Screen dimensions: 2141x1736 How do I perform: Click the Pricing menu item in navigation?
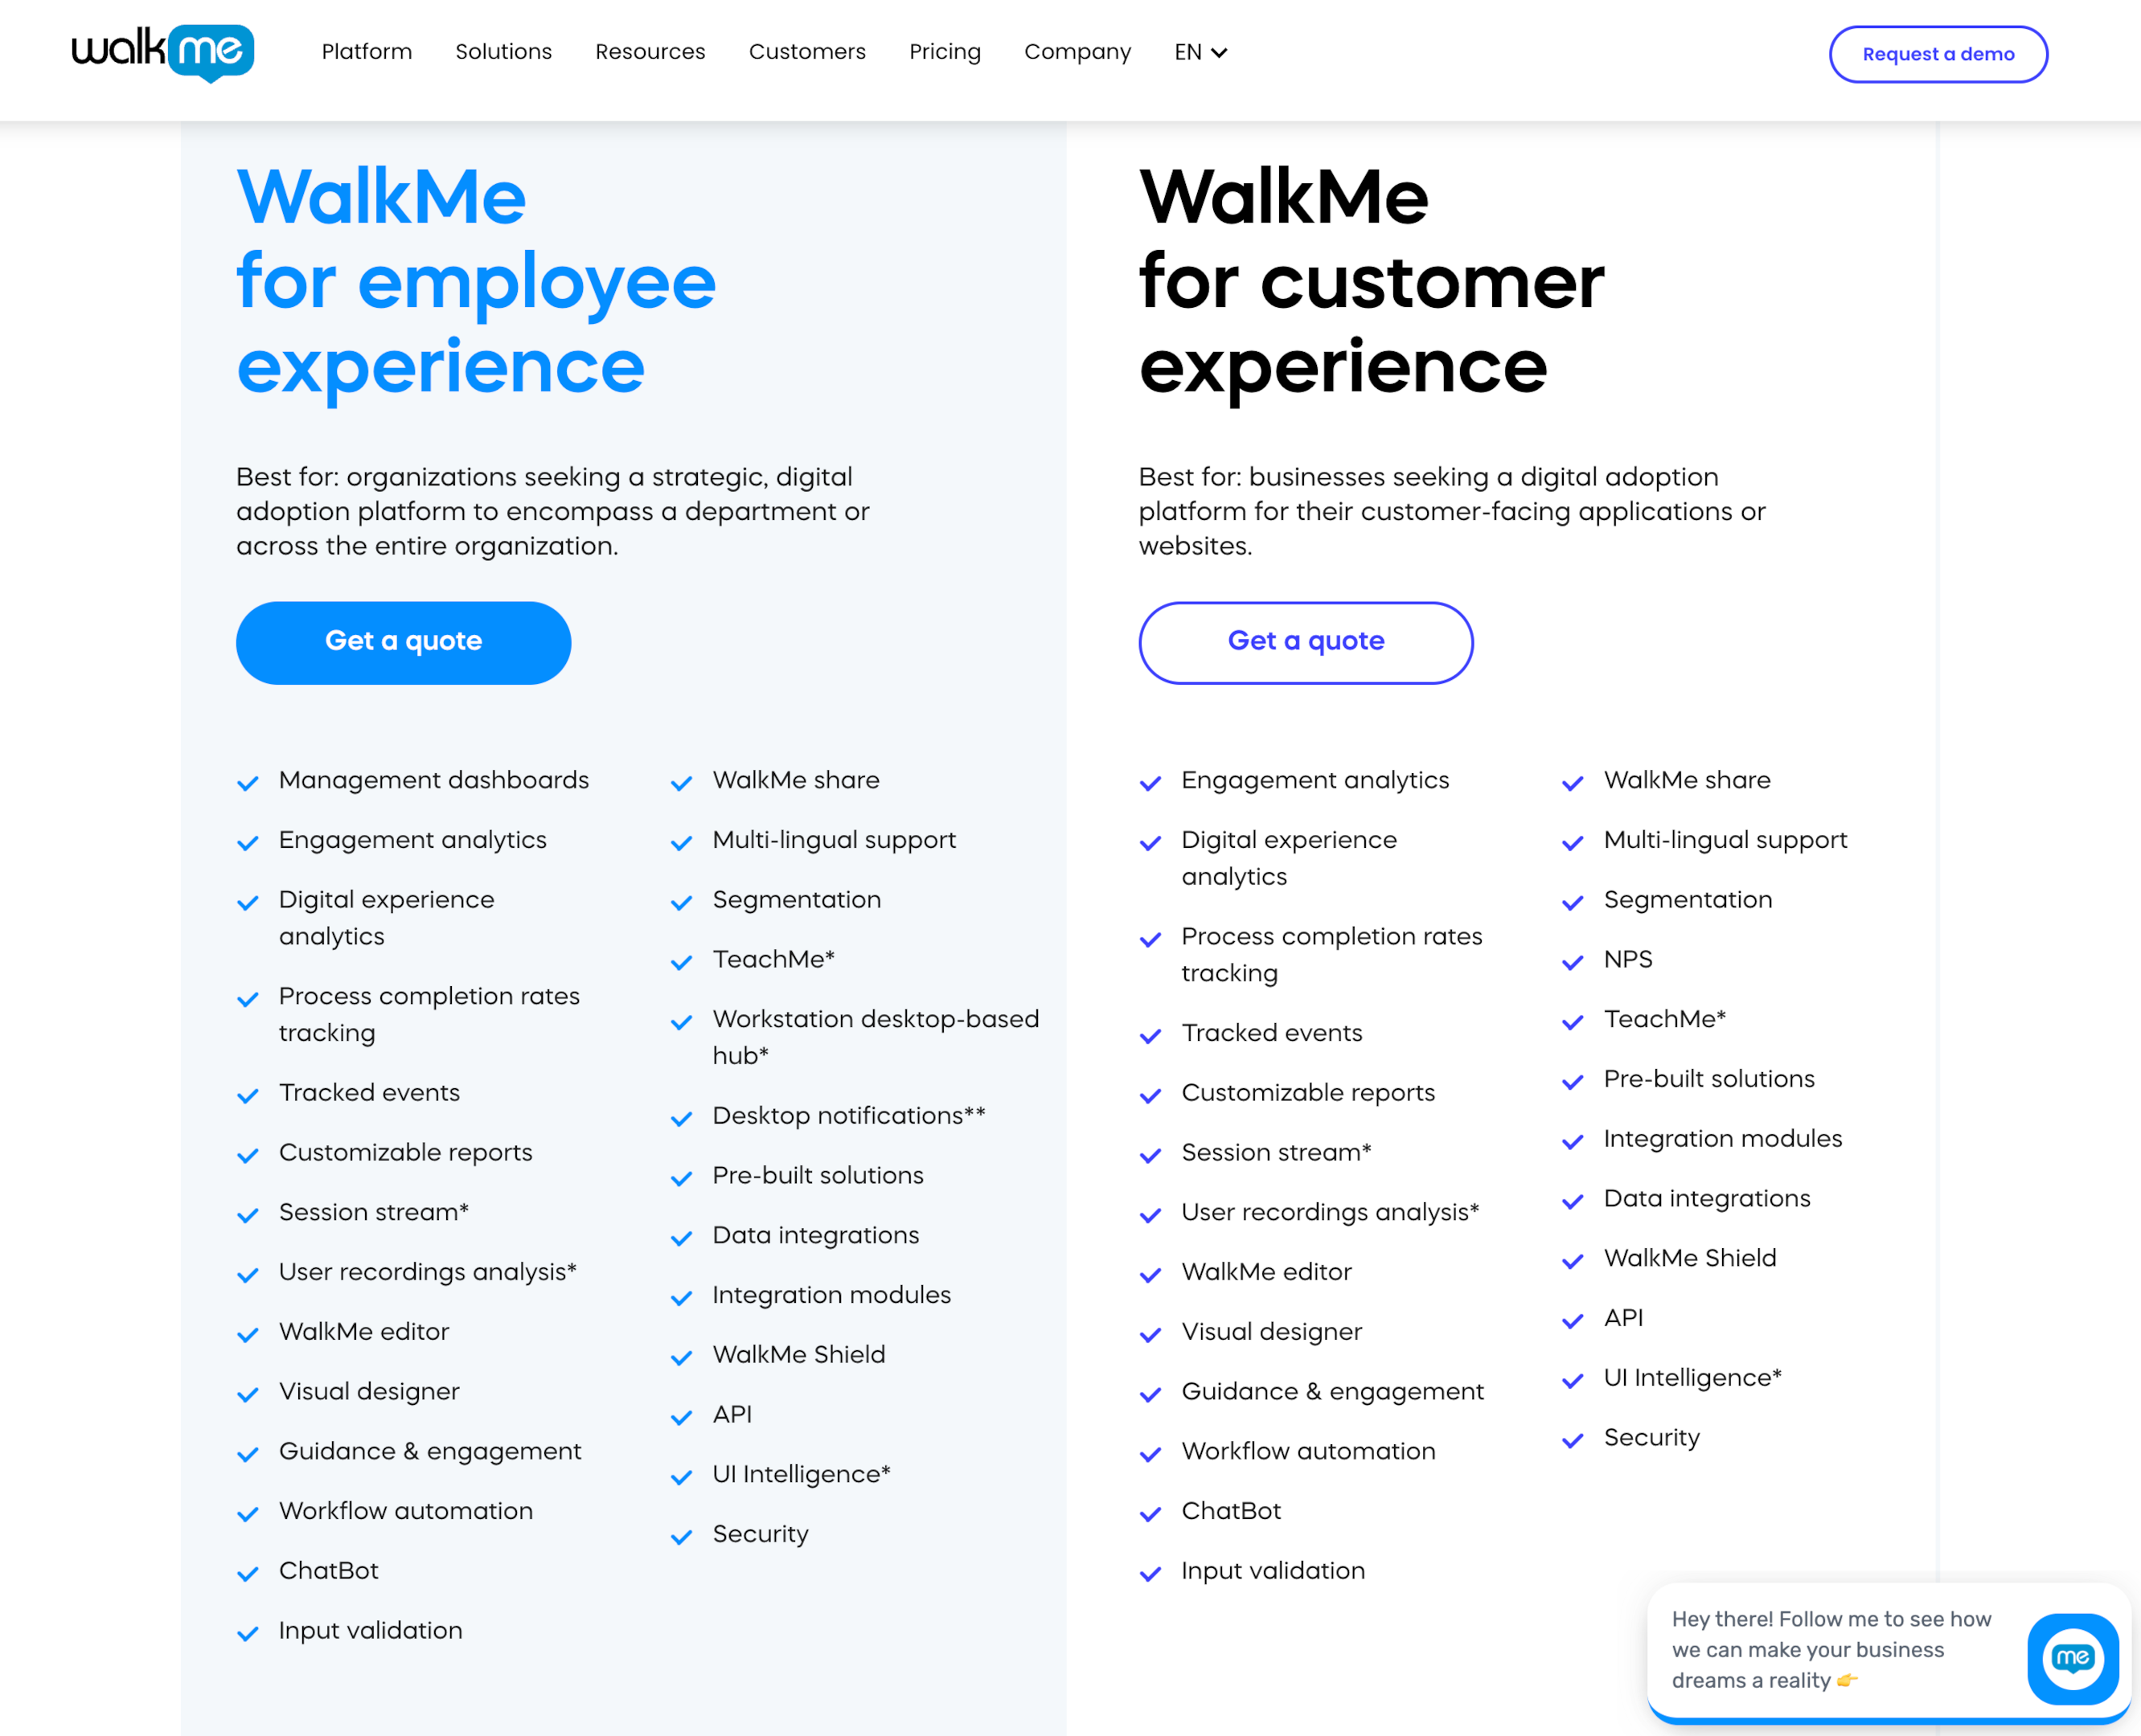click(945, 53)
